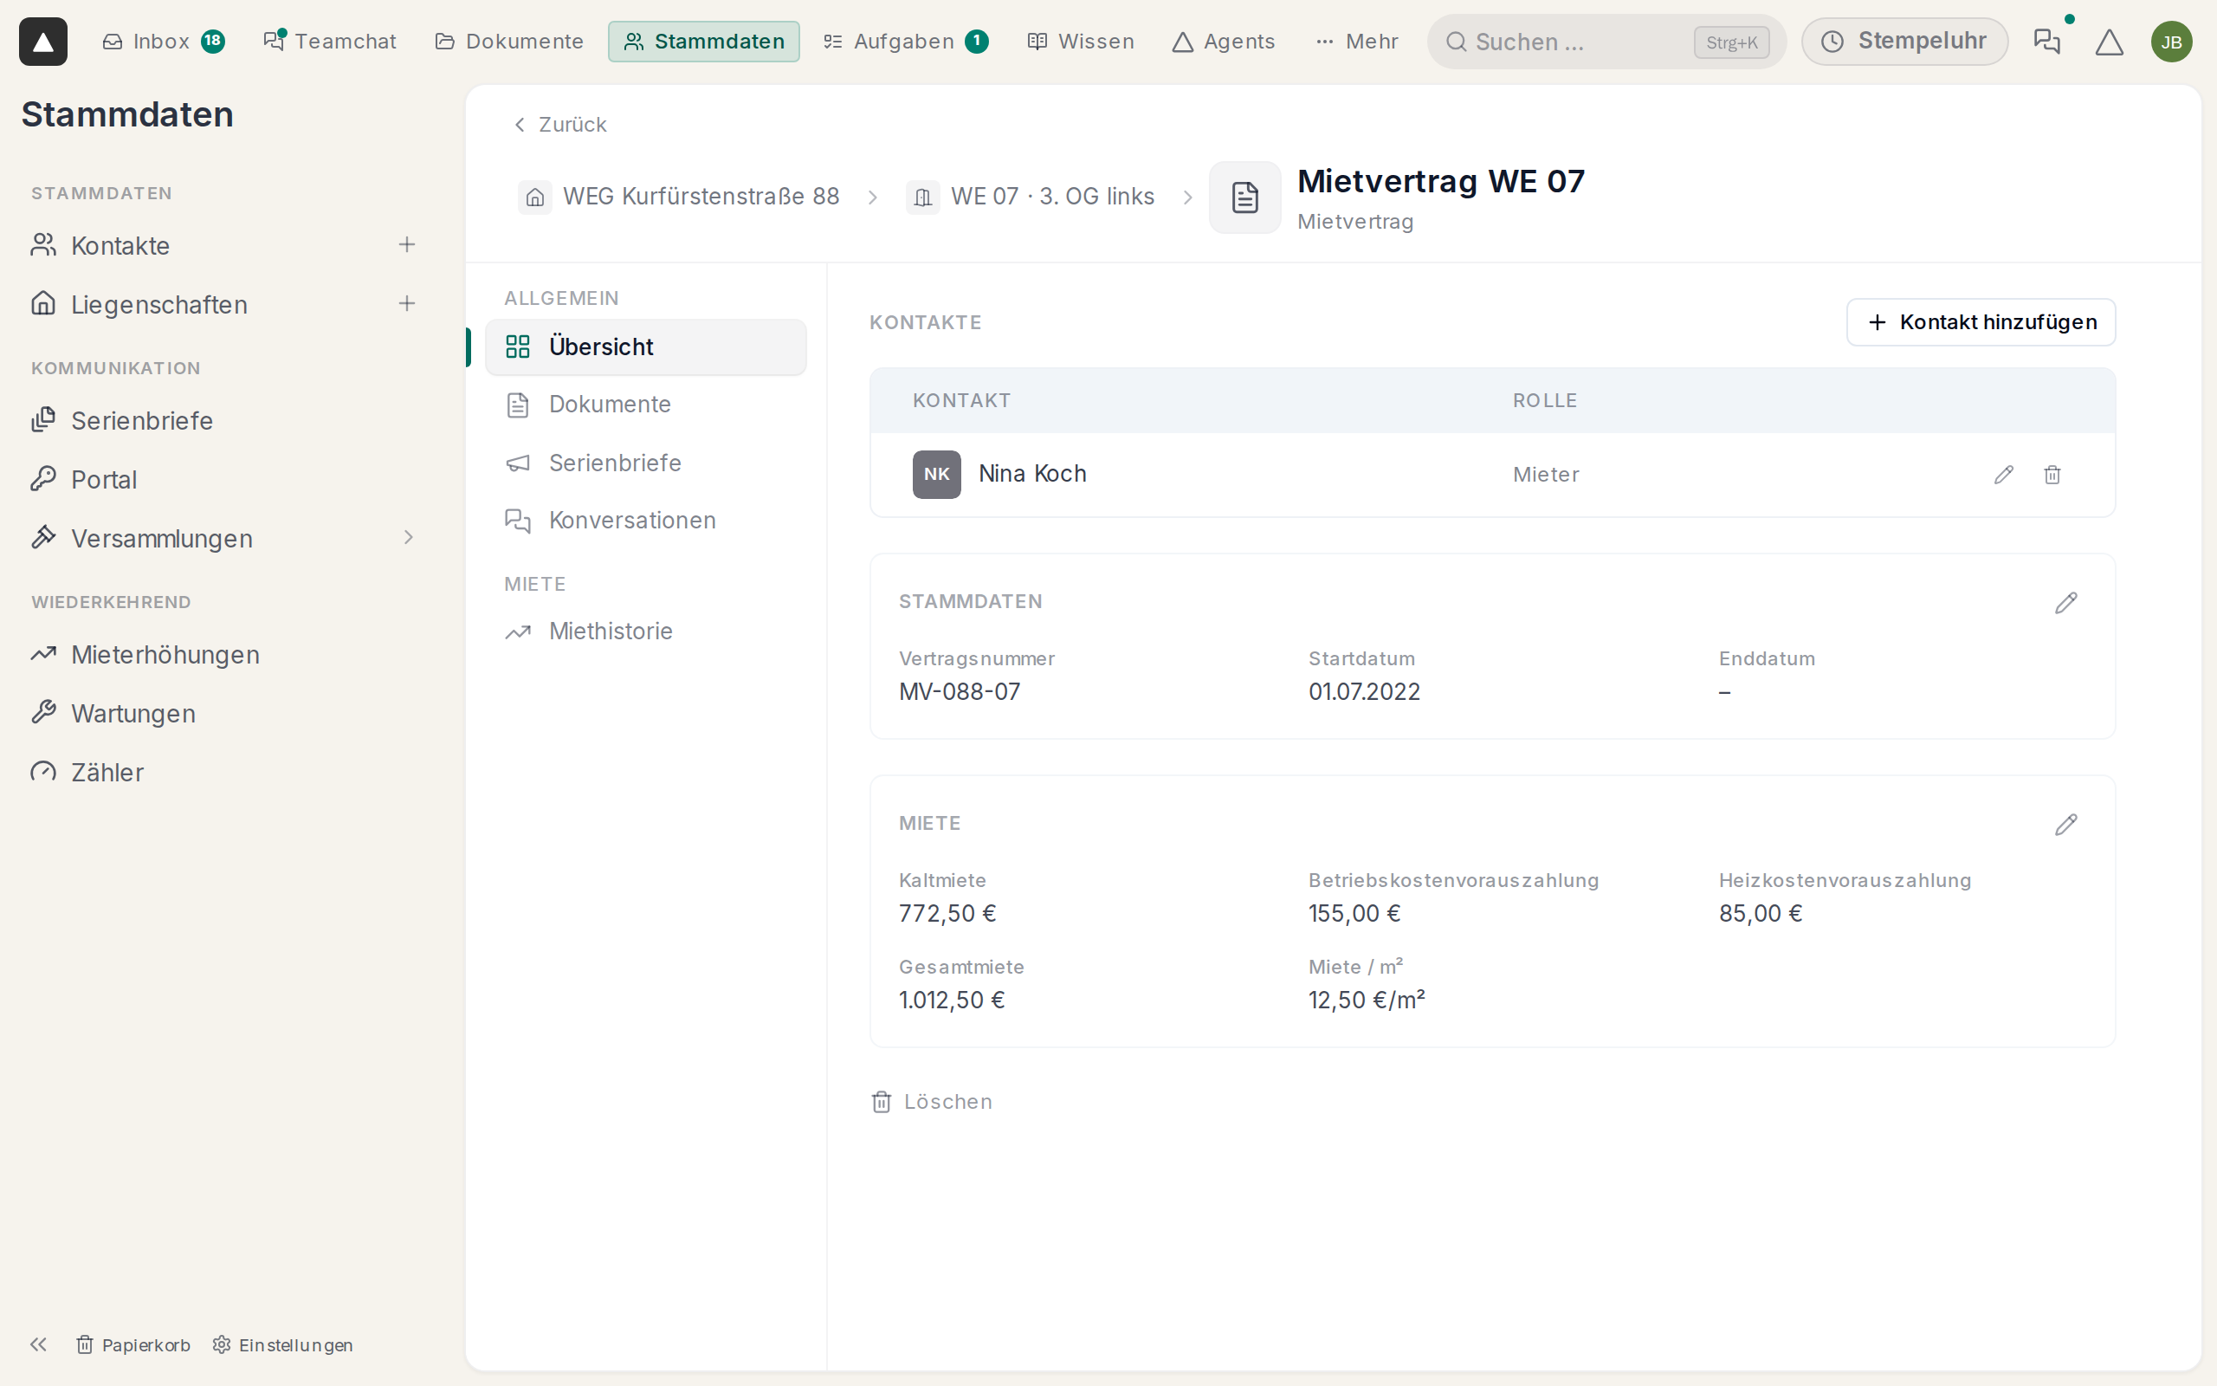This screenshot has height=1386, width=2217.
Task: Click the NK avatar of Nina Koch
Action: coord(936,474)
